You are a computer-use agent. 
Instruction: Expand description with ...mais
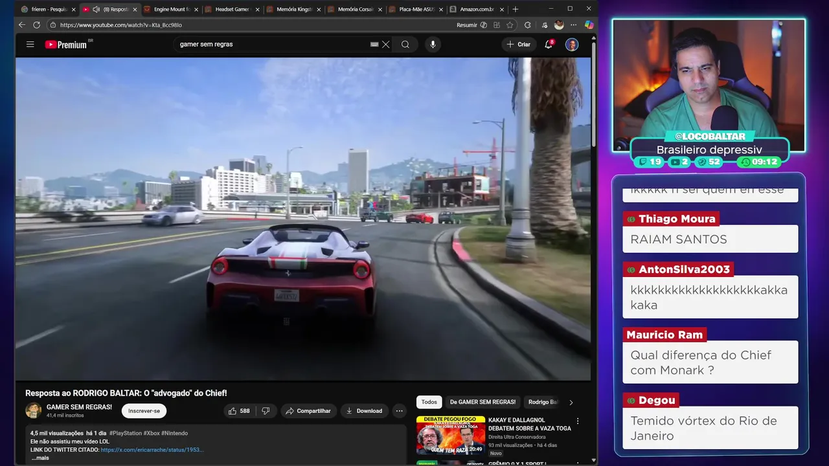click(x=40, y=458)
